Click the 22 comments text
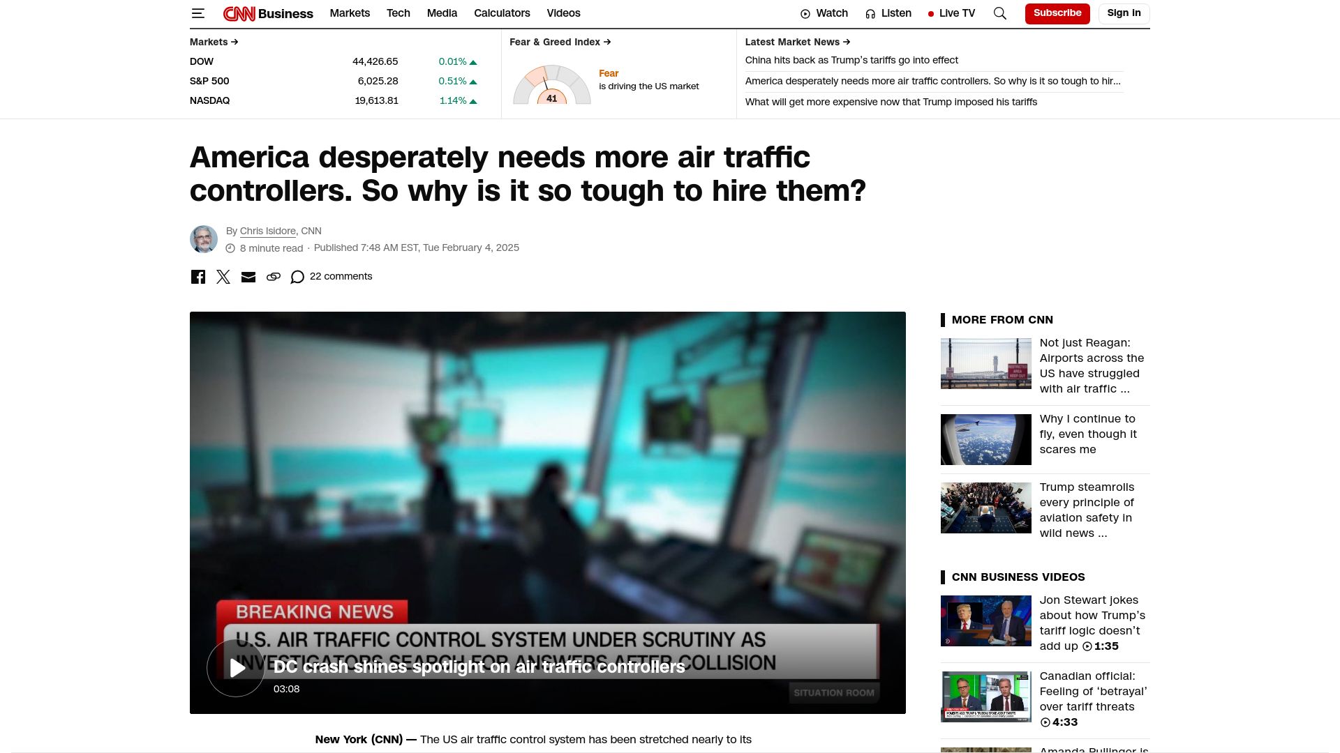The width and height of the screenshot is (1340, 753). point(341,277)
